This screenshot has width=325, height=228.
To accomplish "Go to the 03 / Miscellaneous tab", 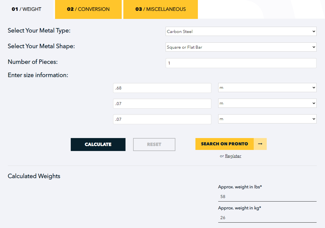I will pos(160,9).
